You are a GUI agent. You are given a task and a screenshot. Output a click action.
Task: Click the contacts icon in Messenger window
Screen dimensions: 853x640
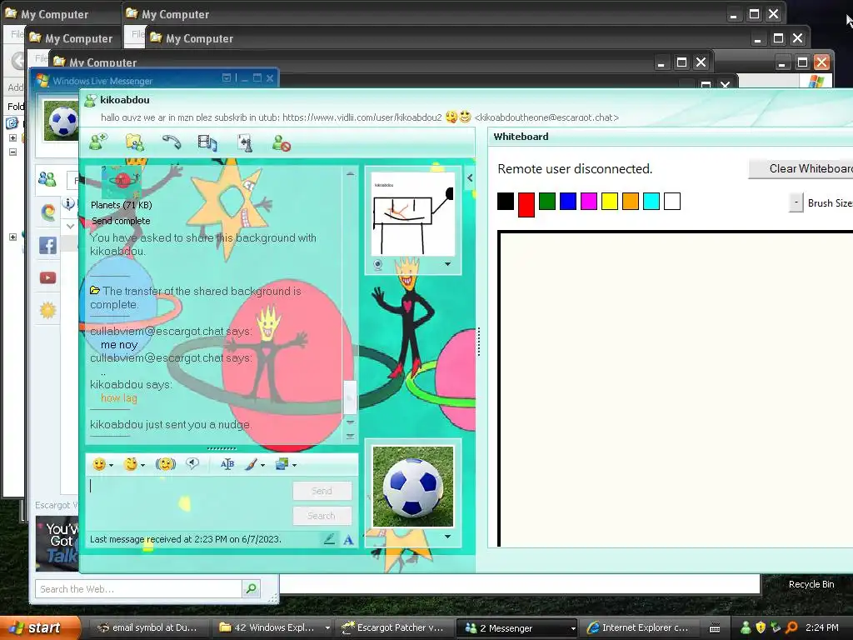click(x=47, y=179)
